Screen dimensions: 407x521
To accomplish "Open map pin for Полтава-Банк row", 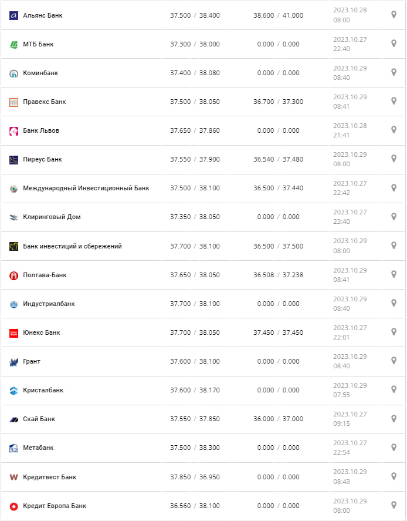I will click(394, 274).
